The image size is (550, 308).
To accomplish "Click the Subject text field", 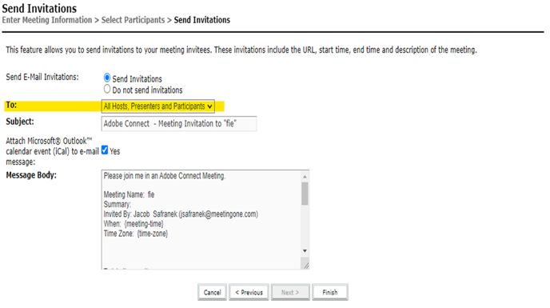I will coord(179,124).
